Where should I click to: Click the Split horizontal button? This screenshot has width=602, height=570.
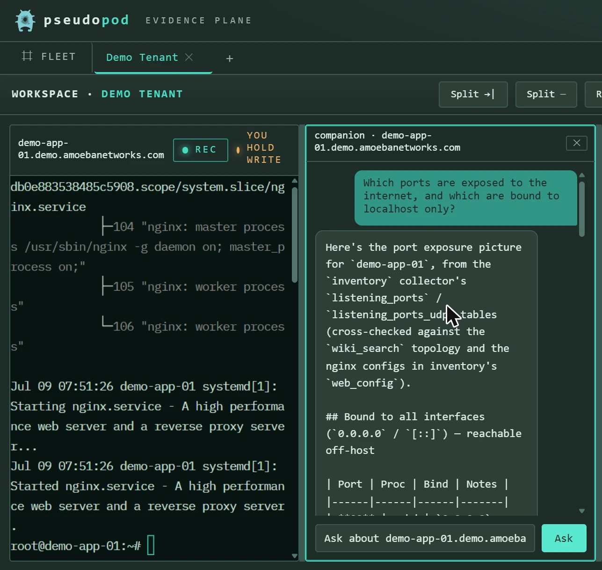click(546, 95)
